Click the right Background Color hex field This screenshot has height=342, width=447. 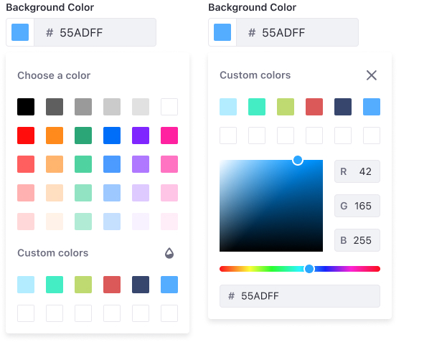coord(297,32)
